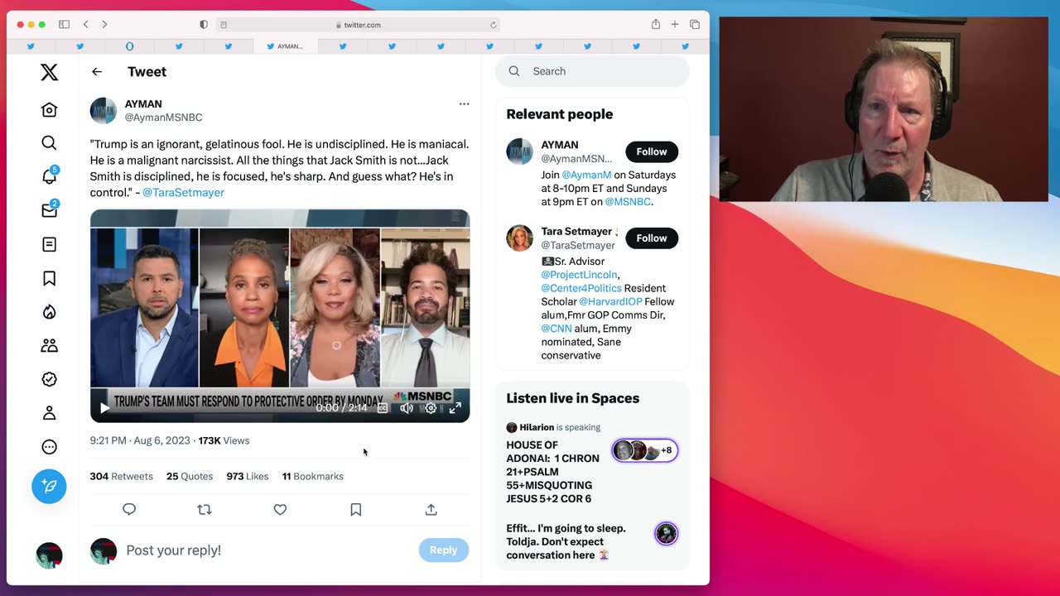Open Communities icon in sidebar
This screenshot has height=596, width=1060.
pyautogui.click(x=50, y=346)
